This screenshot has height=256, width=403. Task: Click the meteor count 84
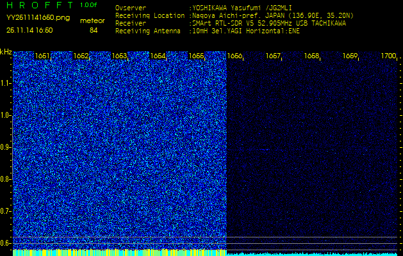coord(94,30)
